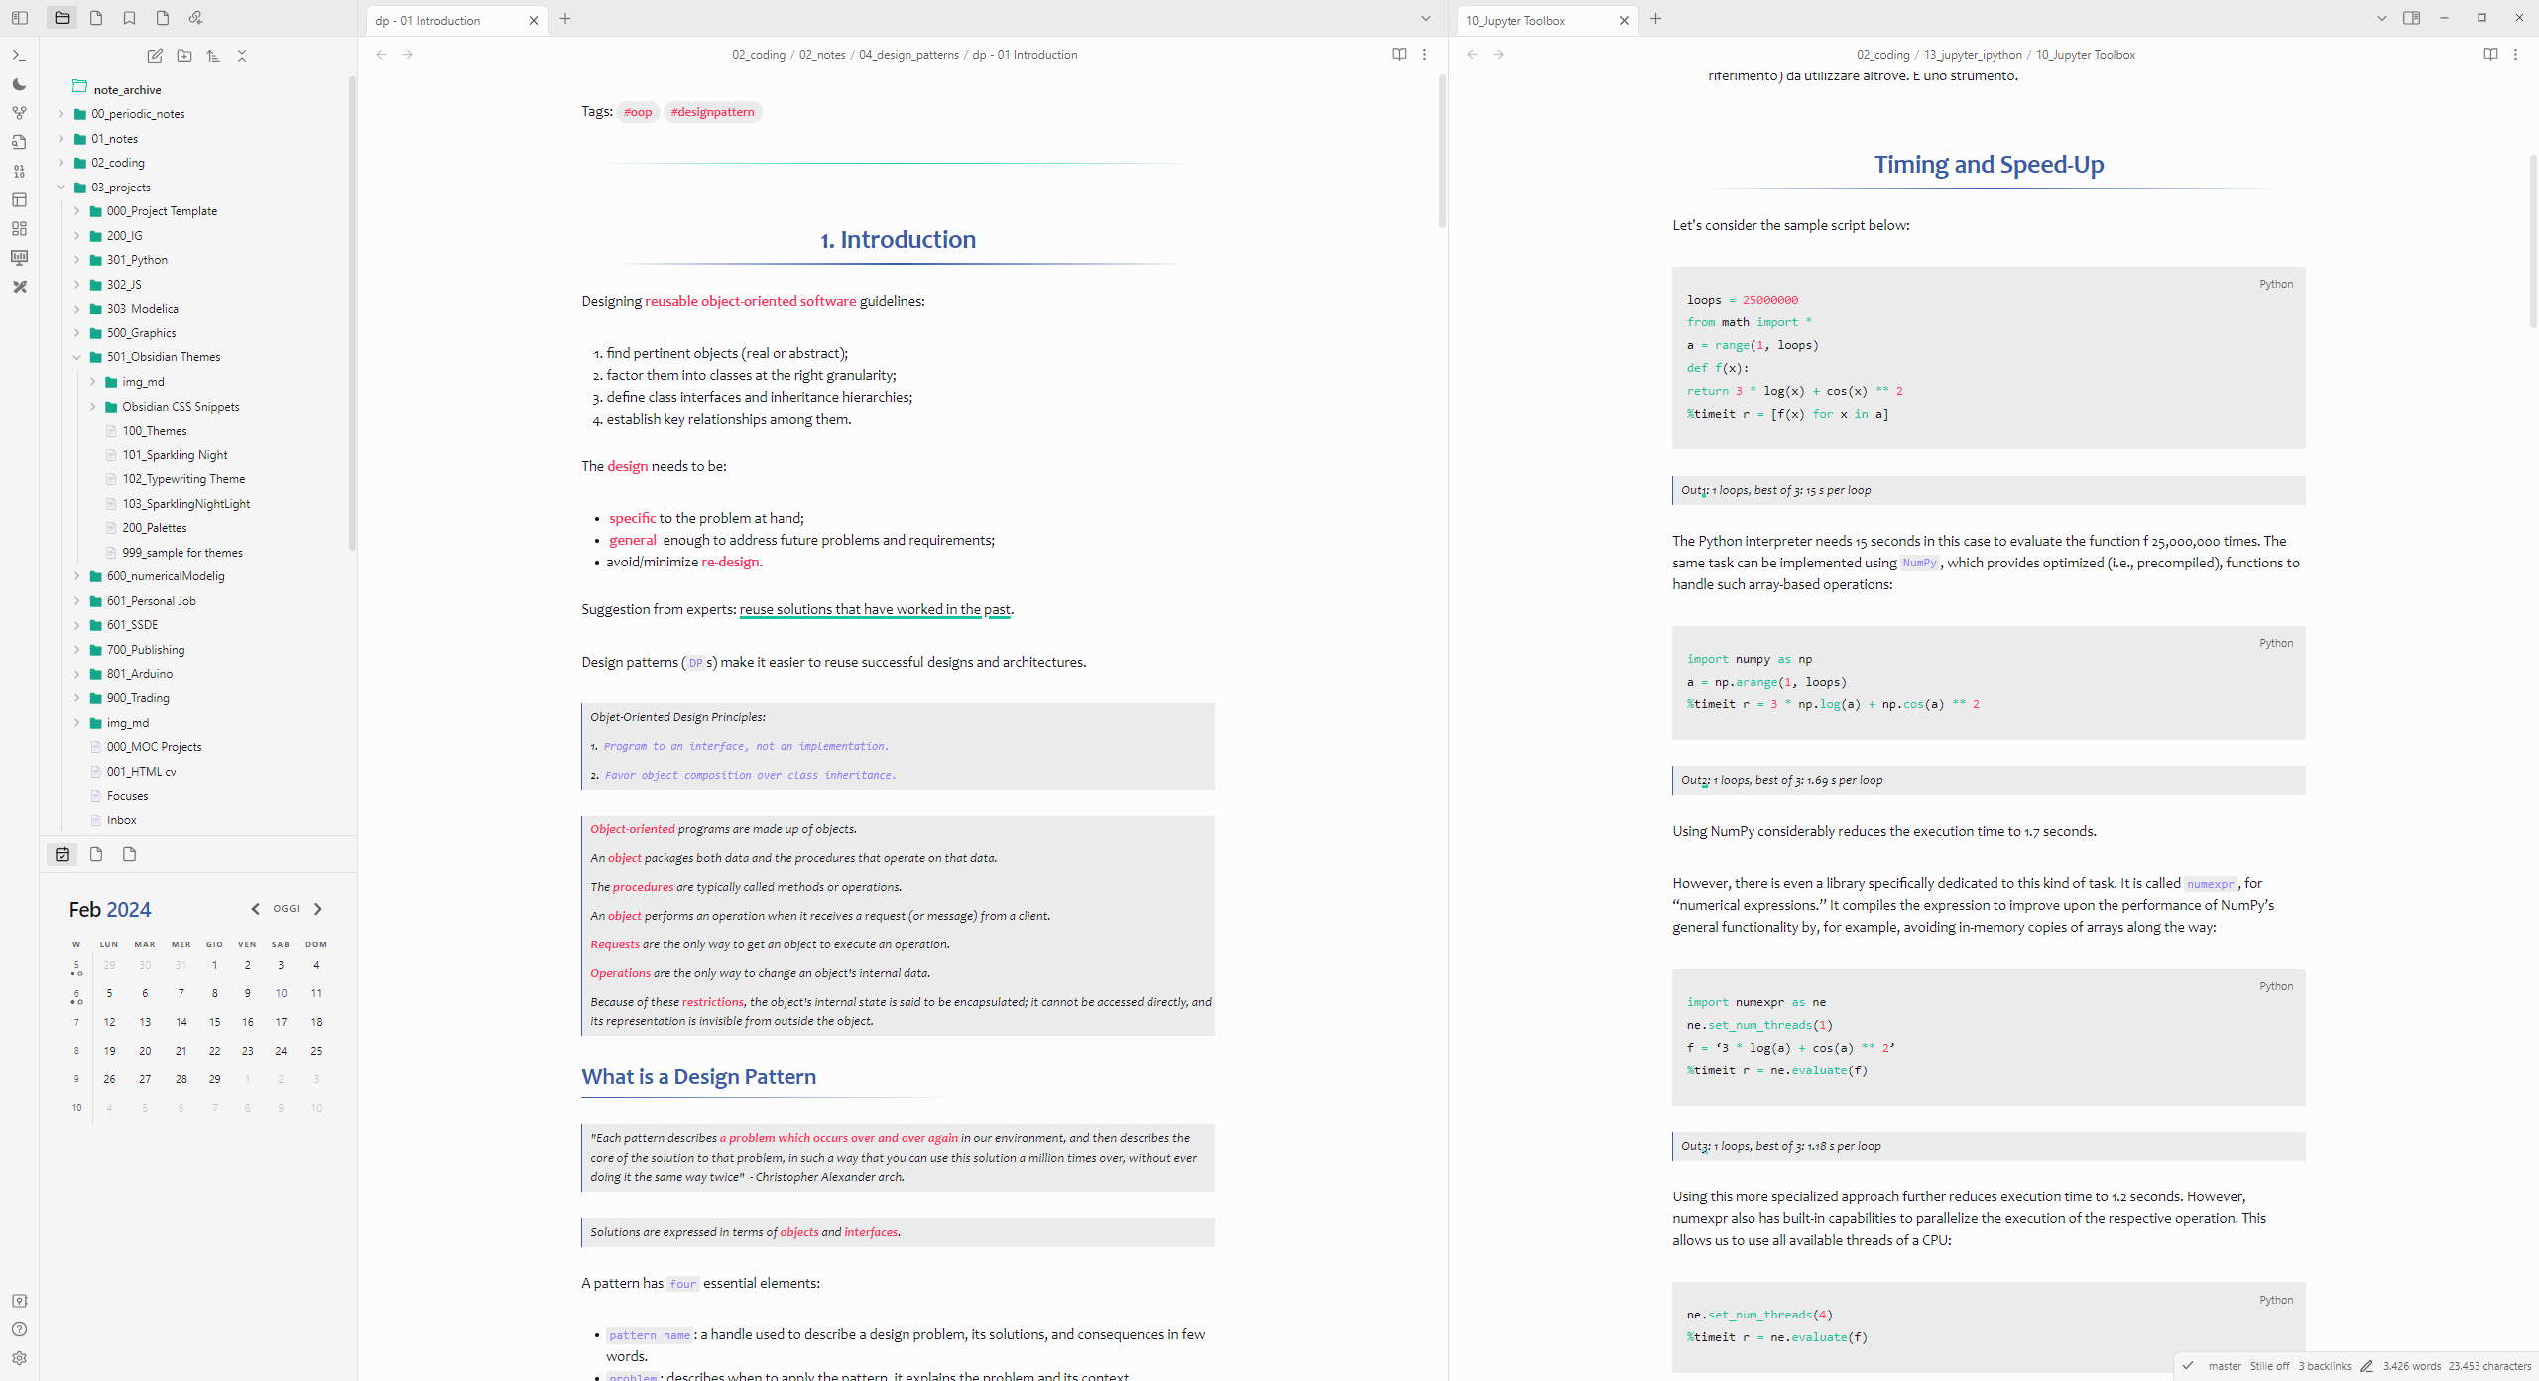Viewport: 2539px width, 1381px height.
Task: Expand the Obsidian CSS Snippets folder
Action: click(x=92, y=407)
